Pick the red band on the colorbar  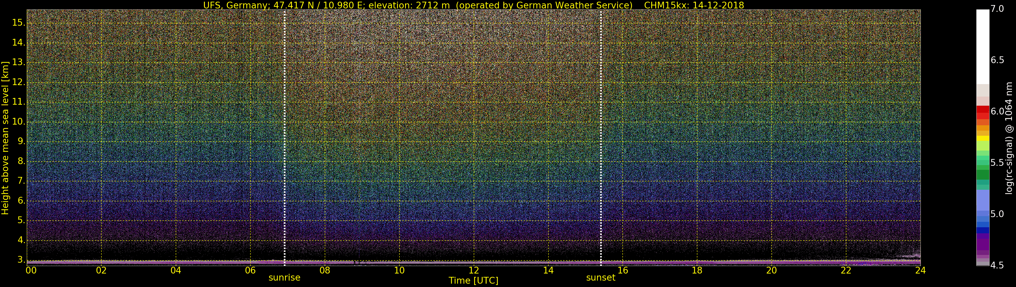click(x=982, y=112)
